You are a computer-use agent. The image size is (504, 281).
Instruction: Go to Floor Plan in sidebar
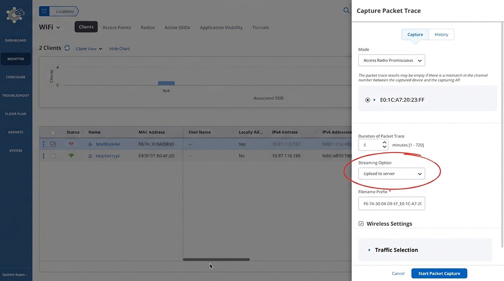click(x=16, y=114)
